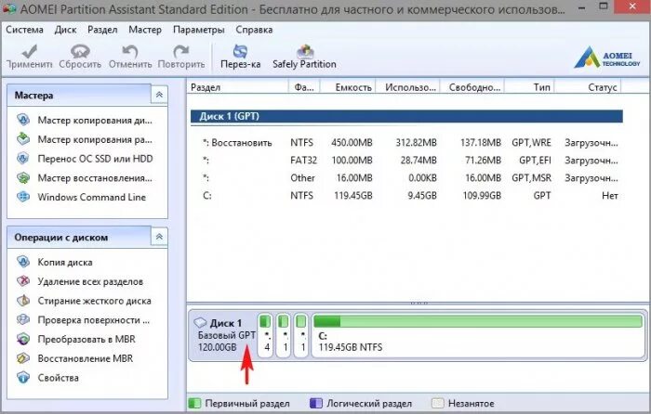Select the FAT32 100.00MB partition row
The height and width of the screenshot is (414, 651).
(x=406, y=161)
